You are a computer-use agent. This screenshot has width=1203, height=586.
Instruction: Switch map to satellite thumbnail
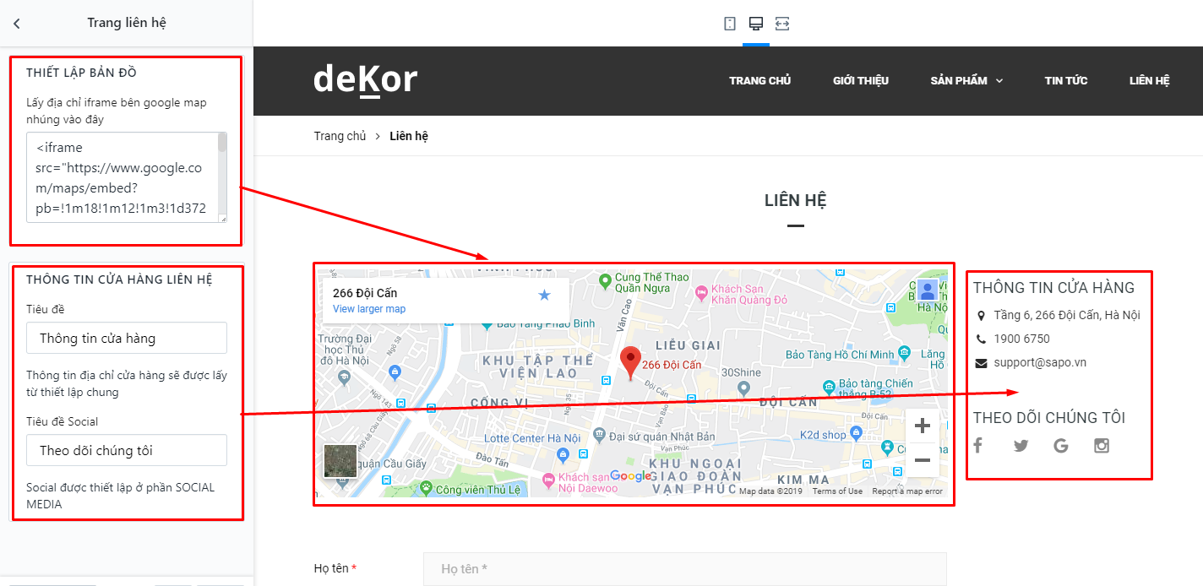(340, 462)
